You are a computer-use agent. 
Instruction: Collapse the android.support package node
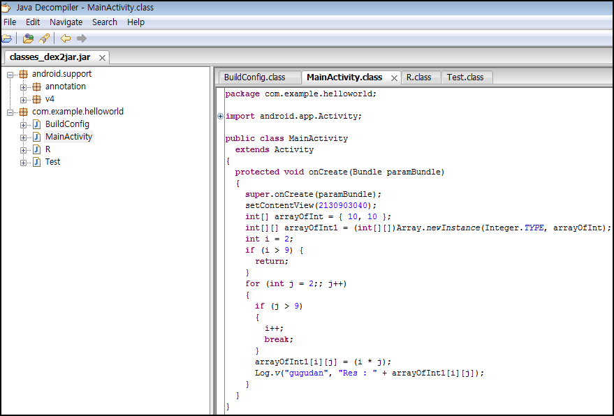10,75
